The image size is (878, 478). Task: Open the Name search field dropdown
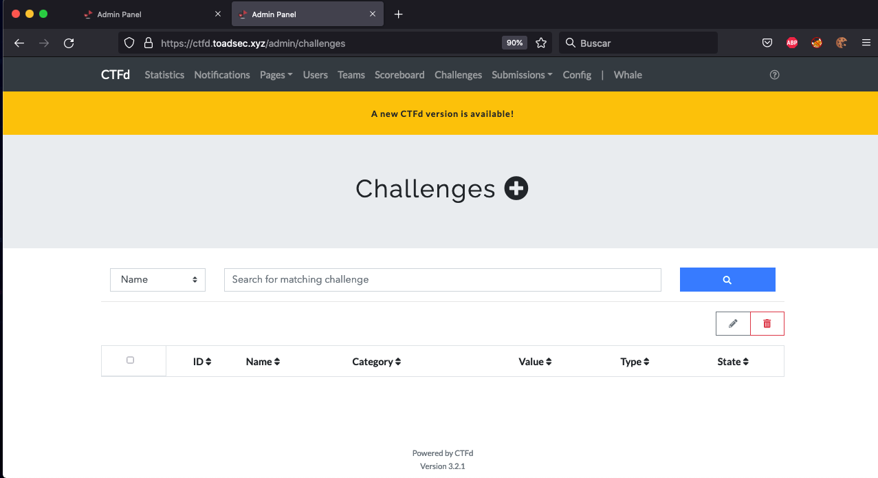pos(157,280)
